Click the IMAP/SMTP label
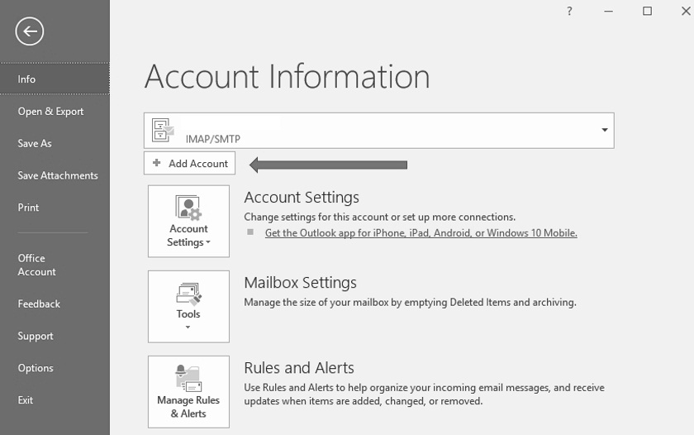This screenshot has height=435, width=694. [213, 139]
